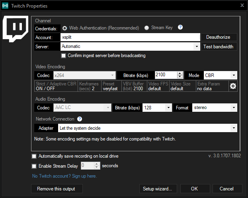The image size is (248, 198).
Task: Click the Keyframes (secs) 2 cell
Action: [x=90, y=86]
